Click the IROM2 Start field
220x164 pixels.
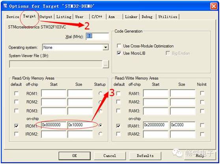tap(54, 134)
